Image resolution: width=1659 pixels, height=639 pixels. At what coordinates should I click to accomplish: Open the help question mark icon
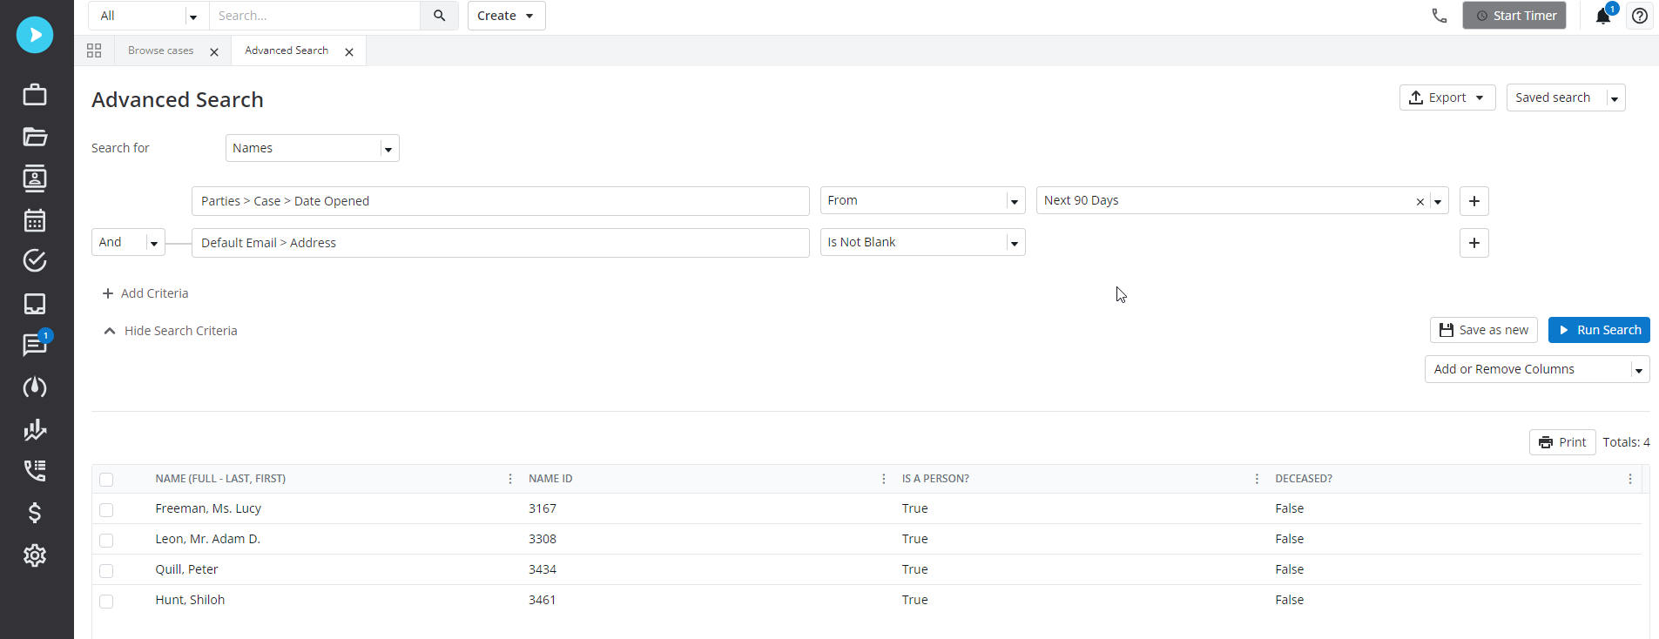click(x=1640, y=16)
